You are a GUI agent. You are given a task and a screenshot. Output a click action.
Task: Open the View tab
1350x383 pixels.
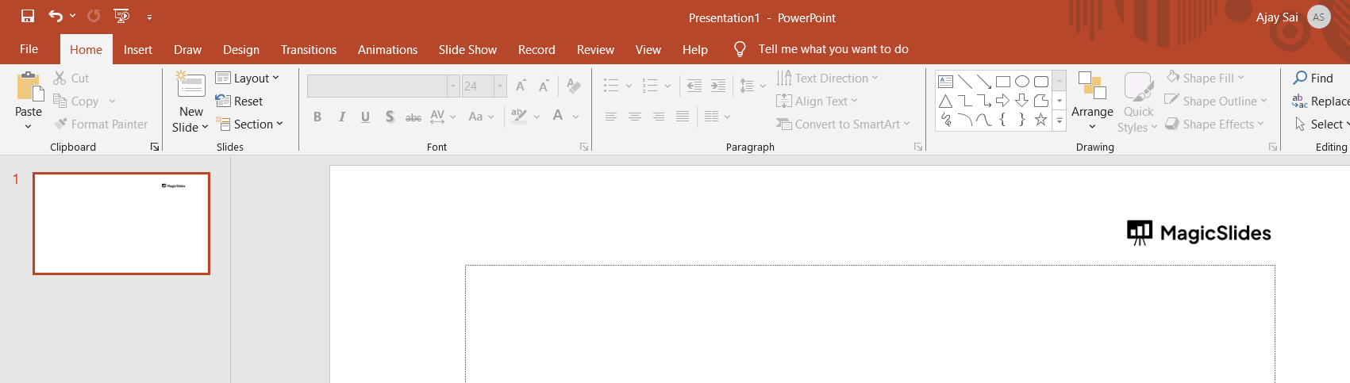pos(648,49)
